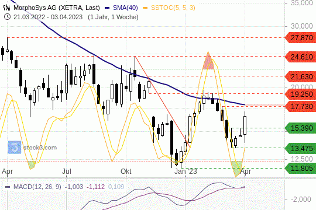This screenshot has width=316, height=210.
Task: Click the Jul time axis label
Action: click(x=67, y=171)
